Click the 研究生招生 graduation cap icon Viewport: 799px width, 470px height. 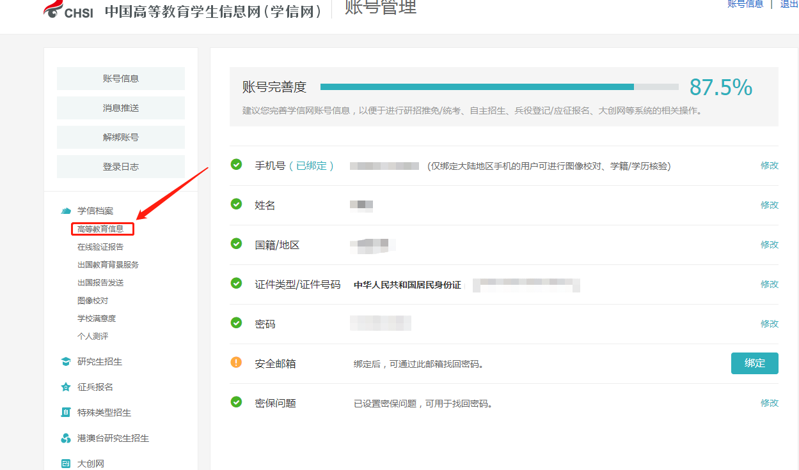click(65, 361)
